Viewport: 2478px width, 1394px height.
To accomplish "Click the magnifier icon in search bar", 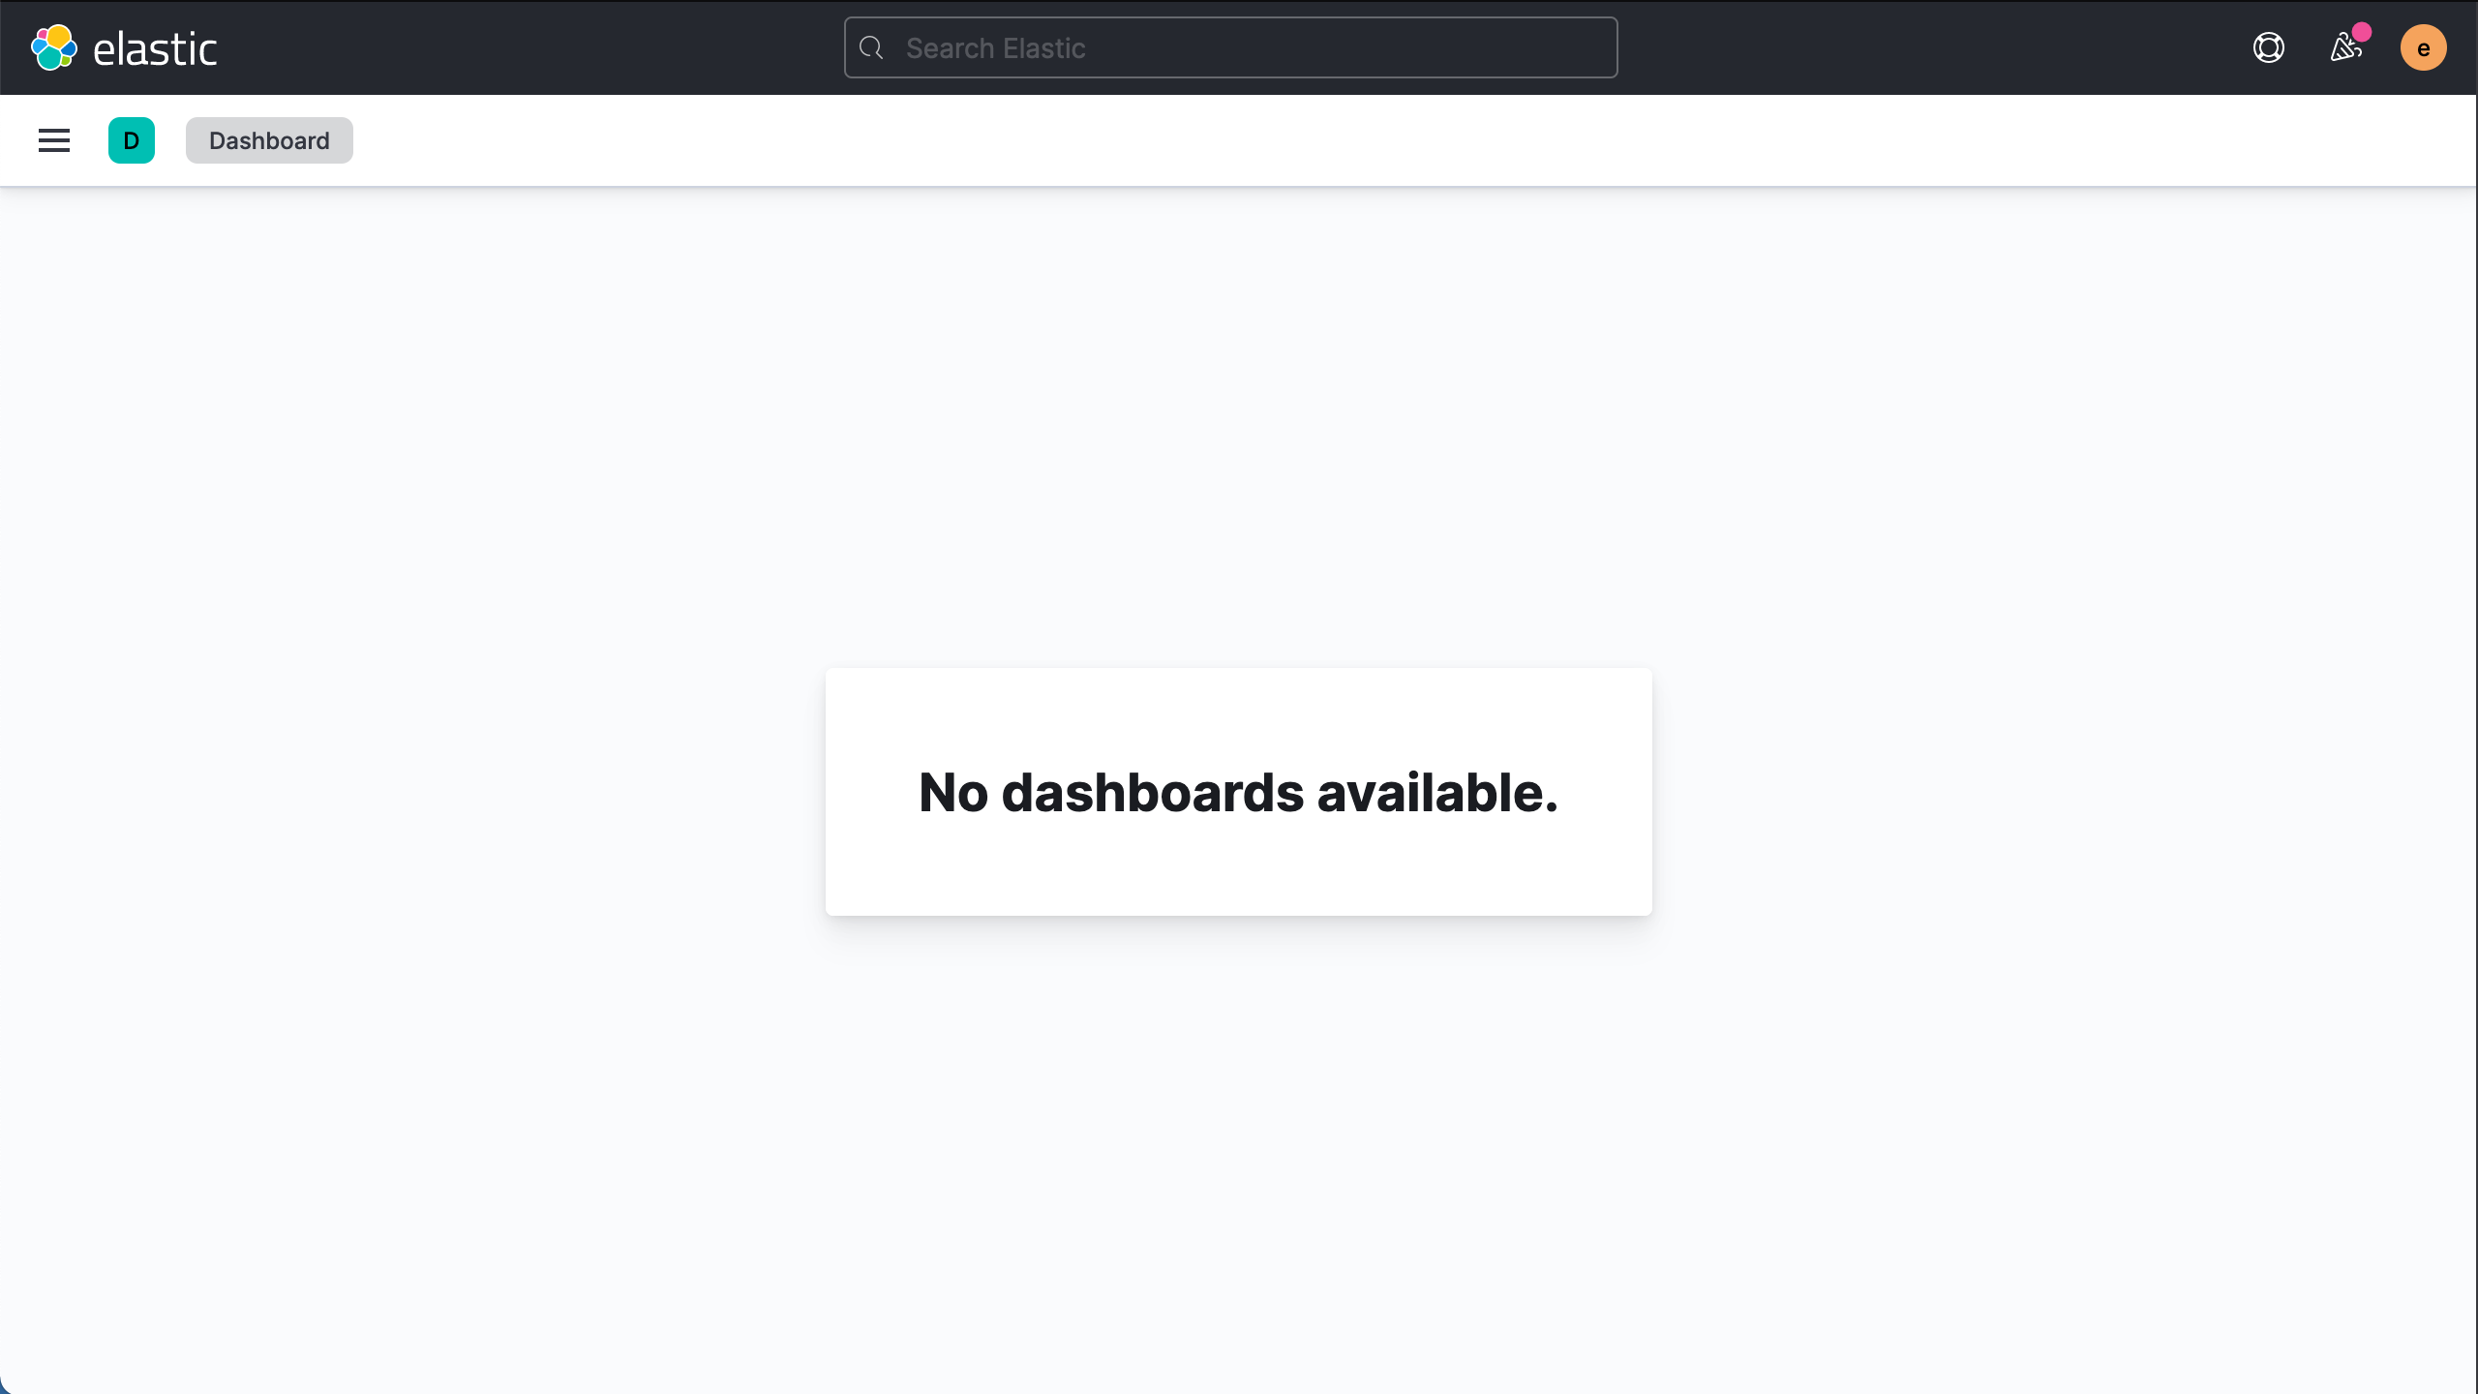I will pyautogui.click(x=871, y=47).
